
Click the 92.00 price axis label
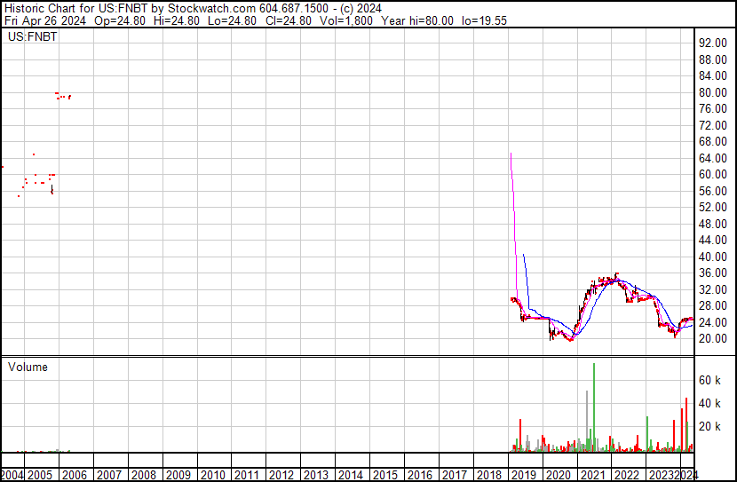click(713, 43)
